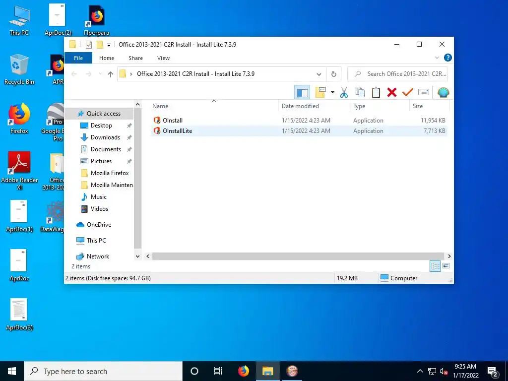
Task: Click the Help question mark icon
Action: point(448,58)
